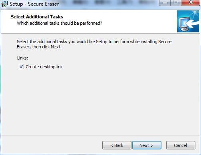Viewport: 201px width, 155px height.
Task: Click the "Setup - Secure Eraser" title text
Action: coord(34,4)
